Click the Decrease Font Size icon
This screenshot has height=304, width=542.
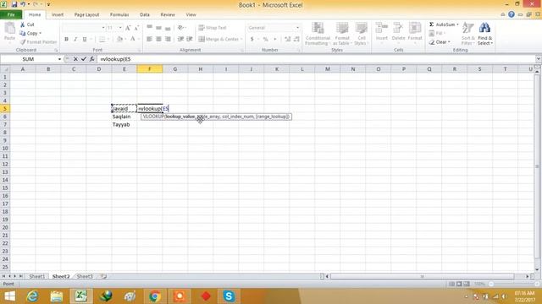[x=137, y=28]
